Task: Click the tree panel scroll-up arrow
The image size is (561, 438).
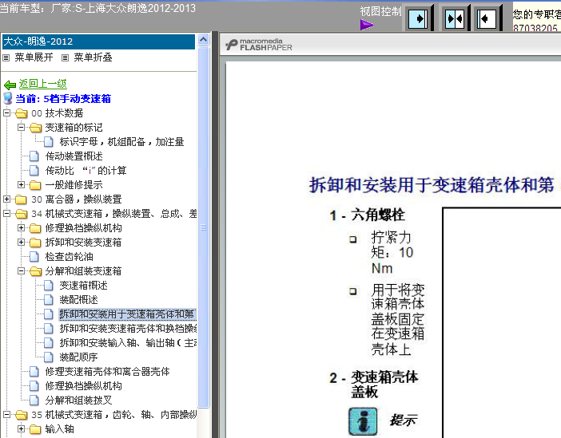Action: pos(203,39)
